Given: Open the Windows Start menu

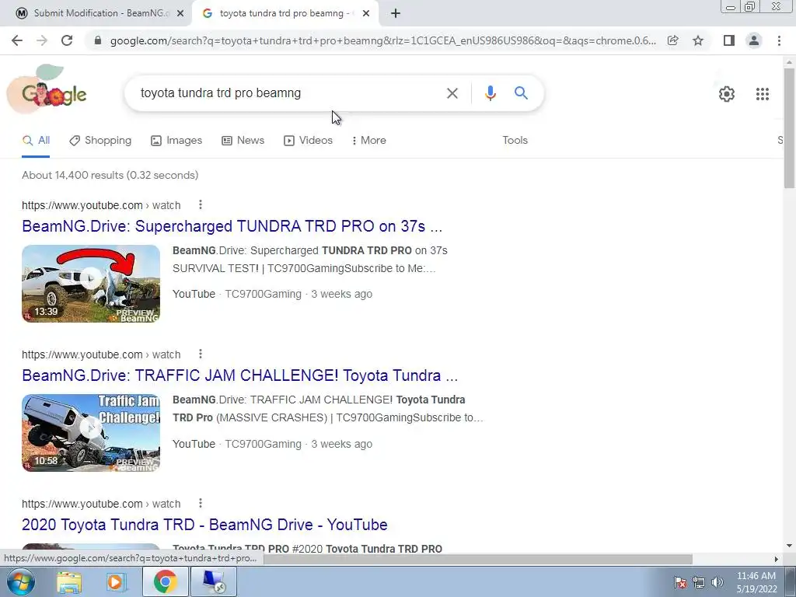Looking at the screenshot, I should 21,581.
